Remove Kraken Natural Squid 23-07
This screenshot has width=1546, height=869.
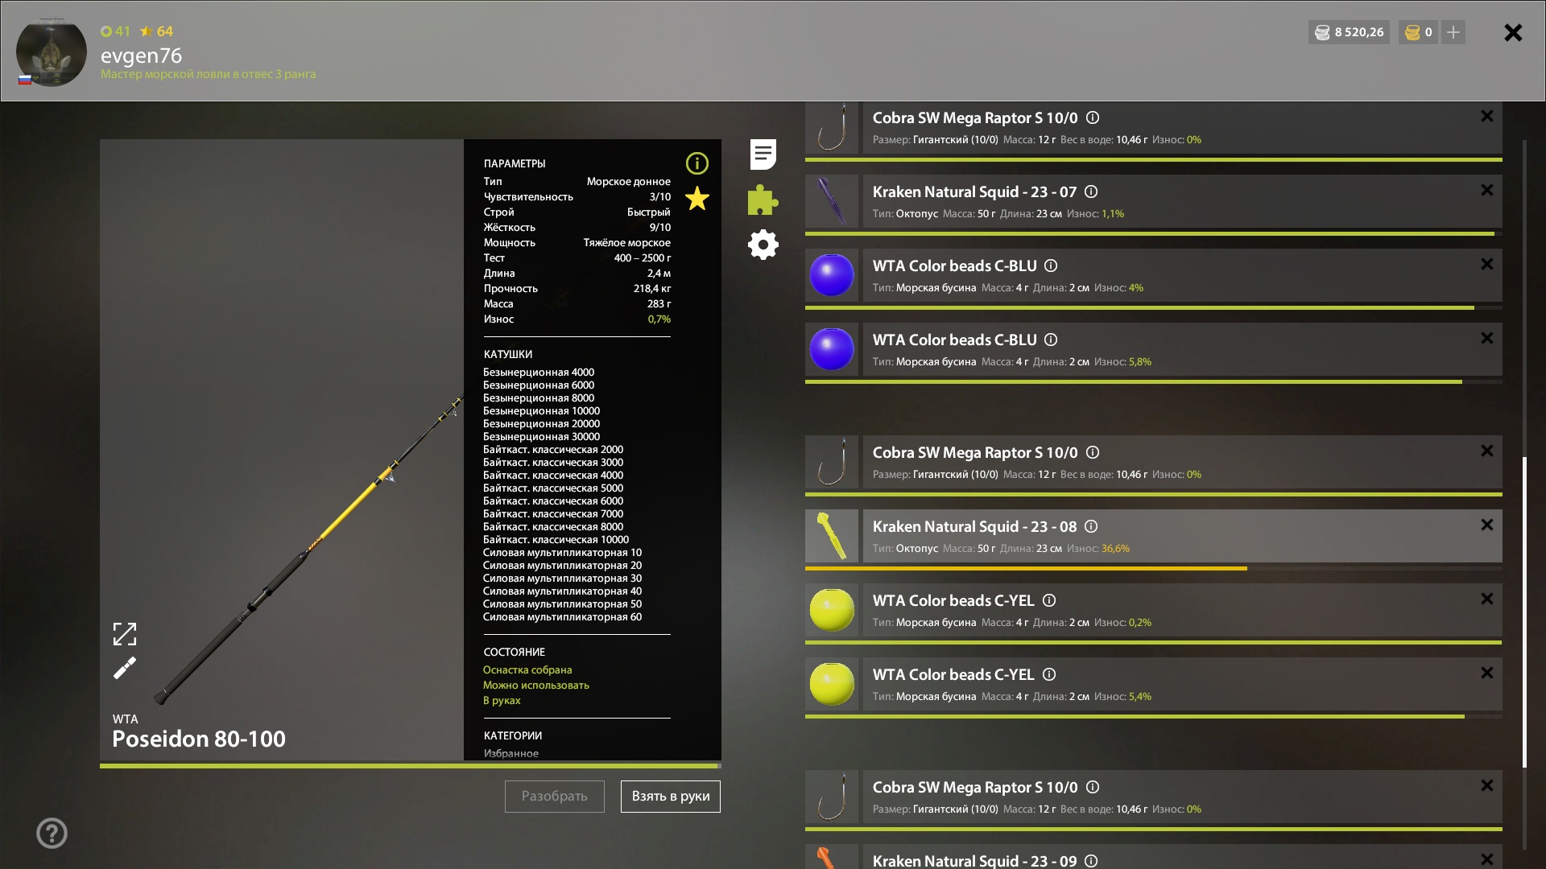[1486, 191]
